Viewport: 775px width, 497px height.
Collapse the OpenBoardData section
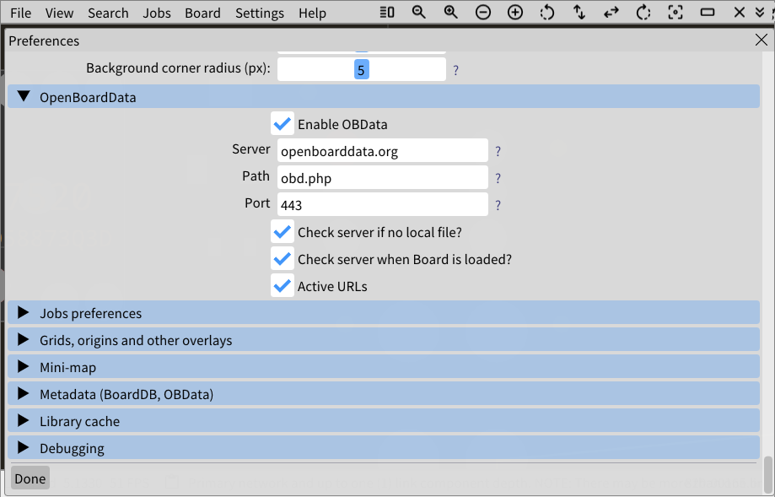click(x=24, y=96)
